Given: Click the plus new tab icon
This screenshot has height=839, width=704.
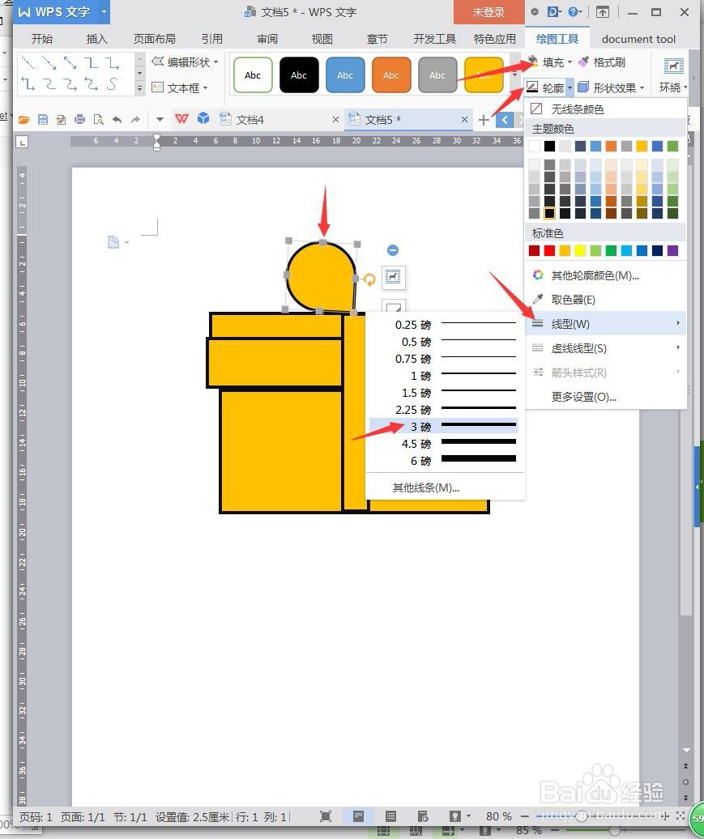Looking at the screenshot, I should click(x=484, y=120).
